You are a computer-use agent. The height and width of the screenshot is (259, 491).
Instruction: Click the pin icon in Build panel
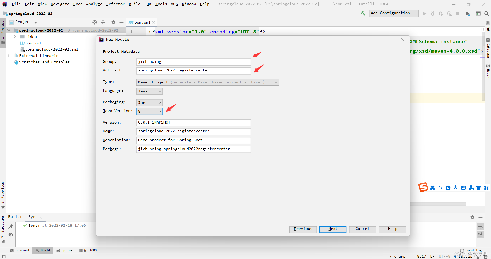tap(11, 226)
